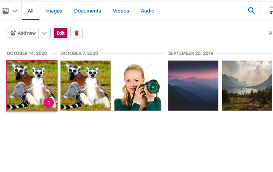Open the Documents tab
The height and width of the screenshot is (172, 273).
[x=87, y=11]
